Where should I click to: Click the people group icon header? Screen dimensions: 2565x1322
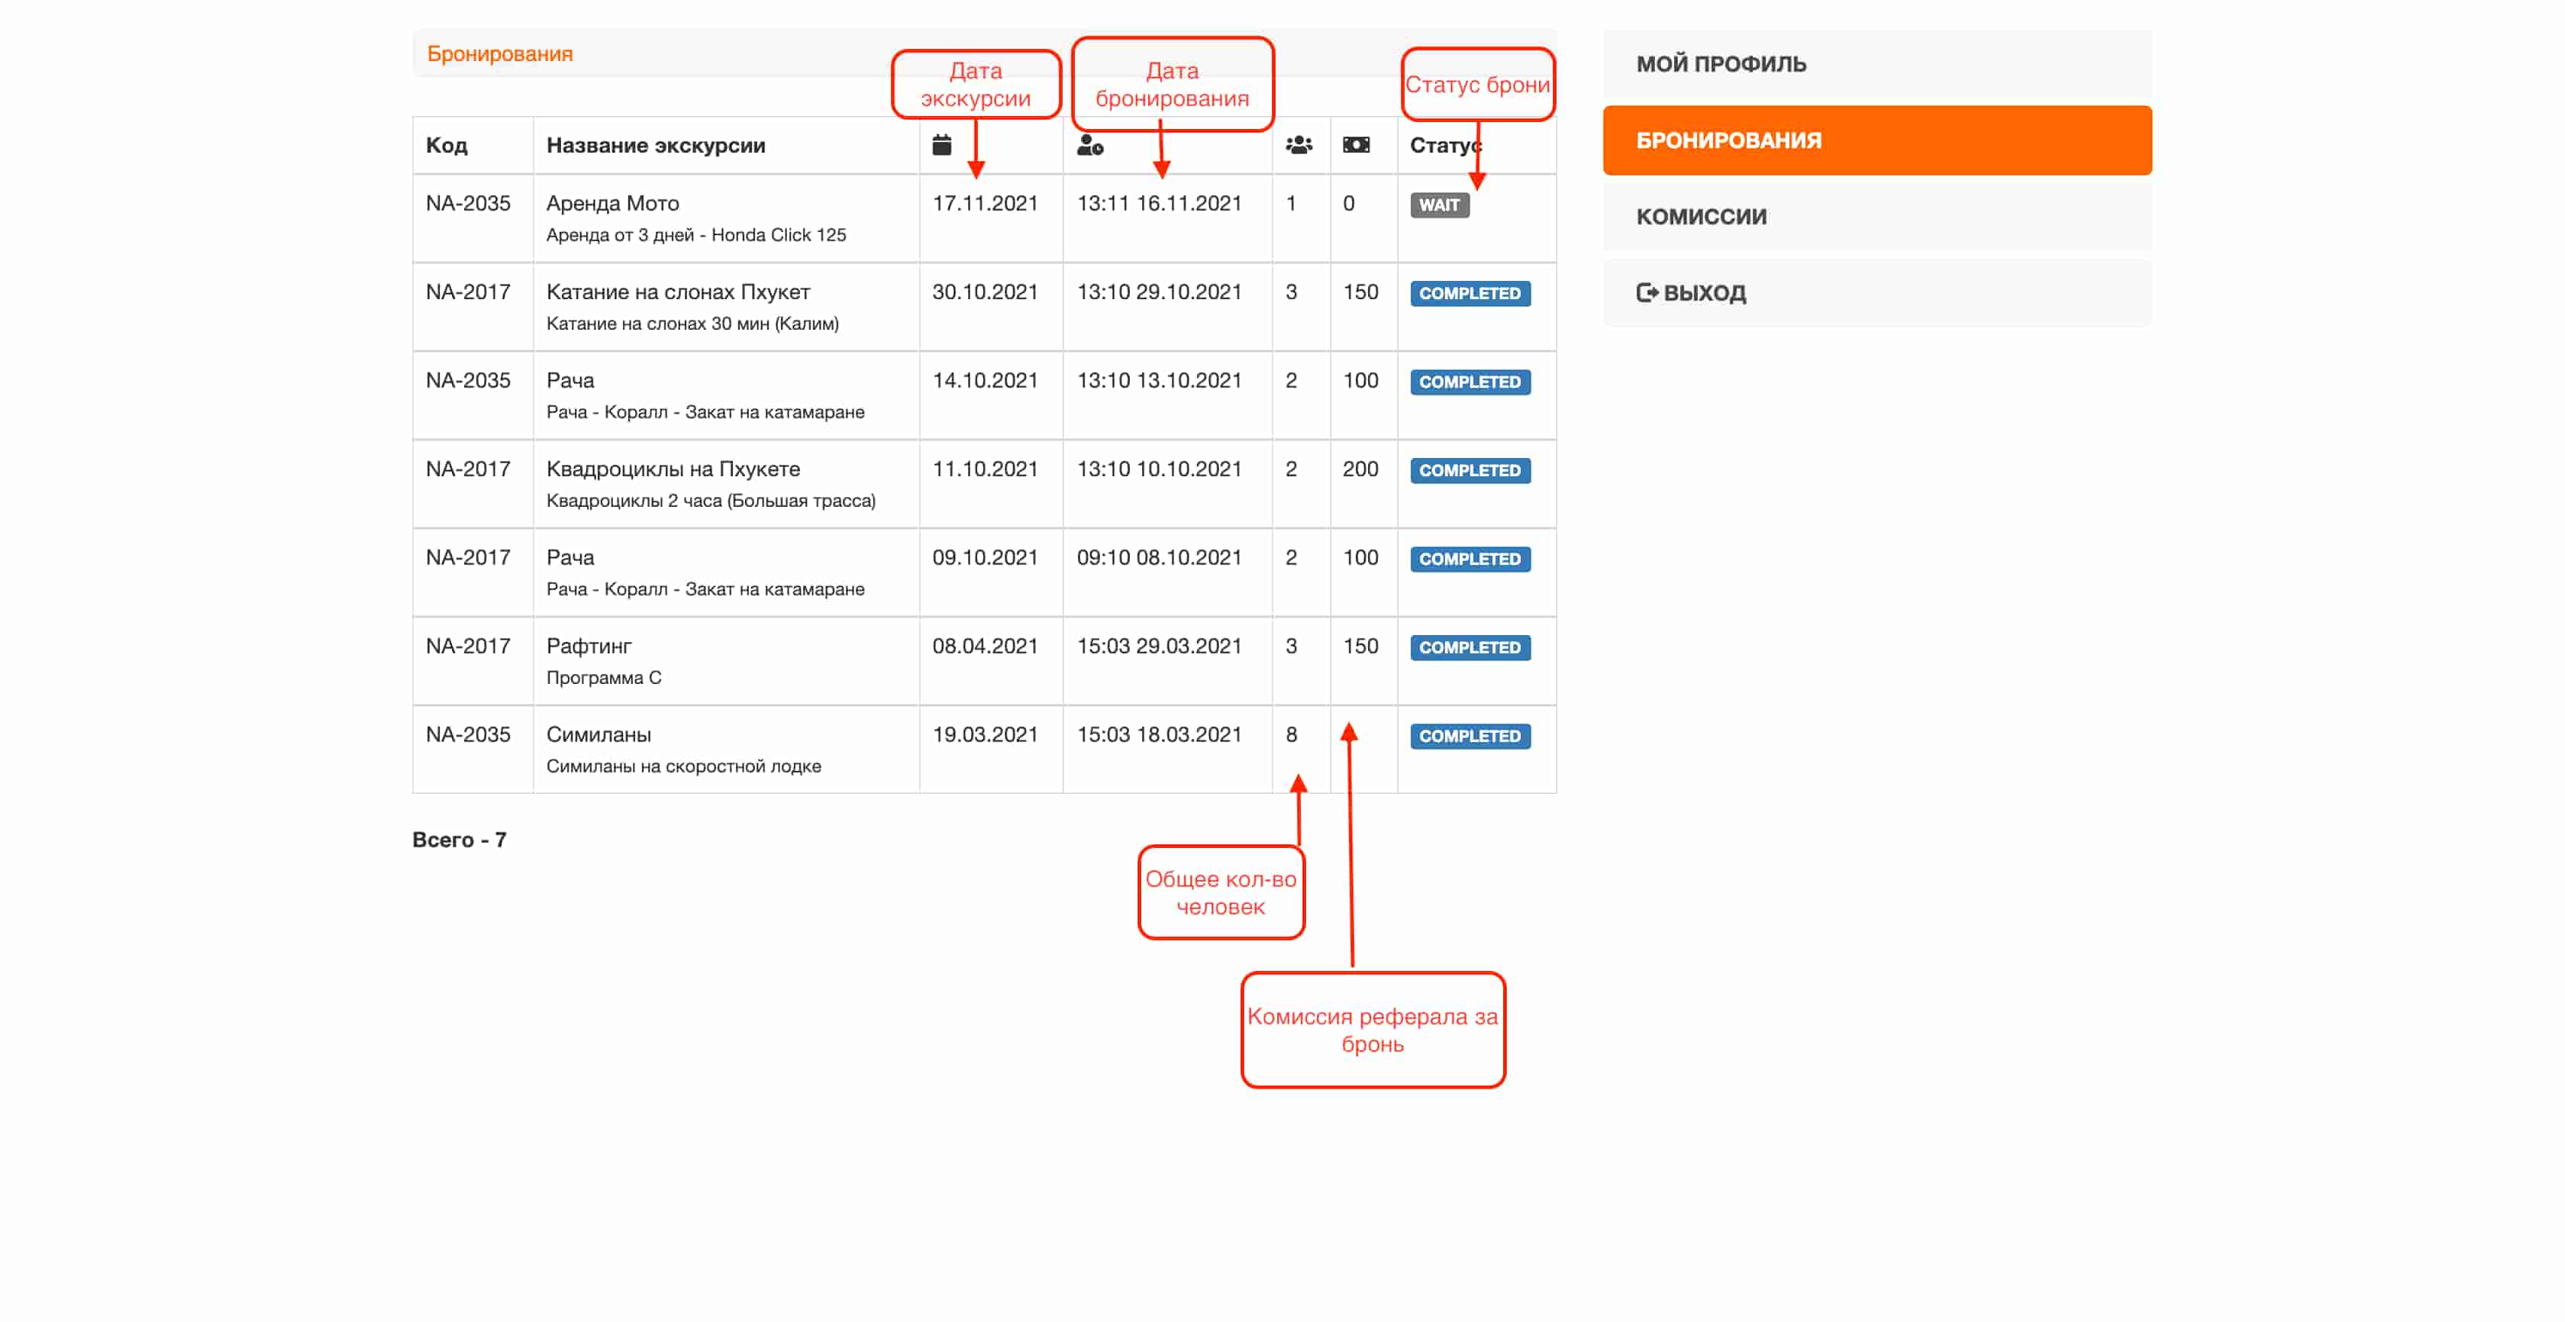point(1299,145)
